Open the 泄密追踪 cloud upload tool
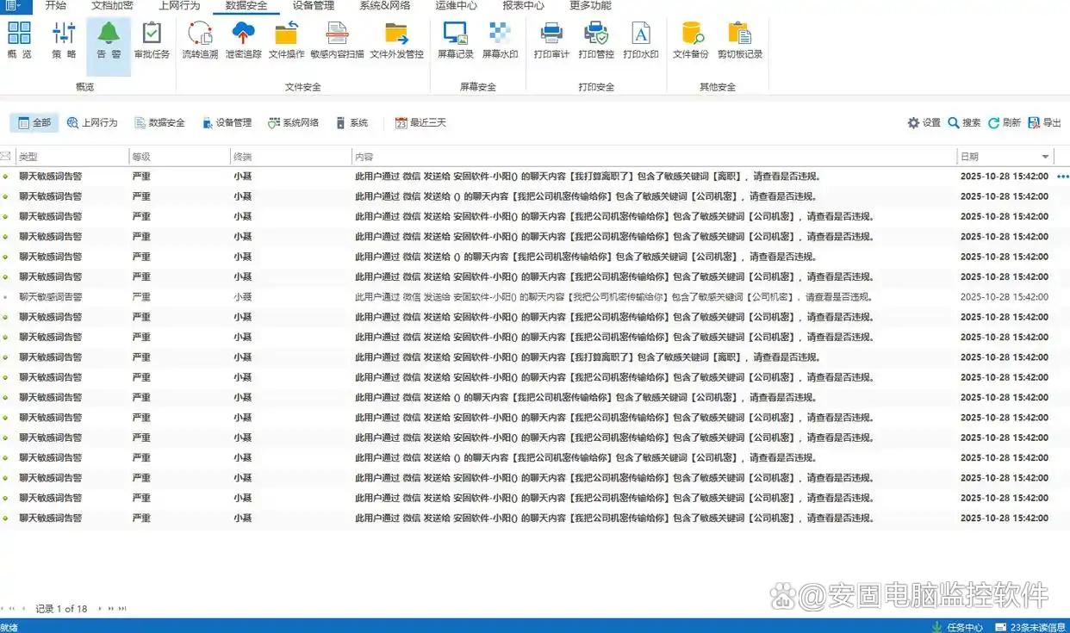 (243, 40)
